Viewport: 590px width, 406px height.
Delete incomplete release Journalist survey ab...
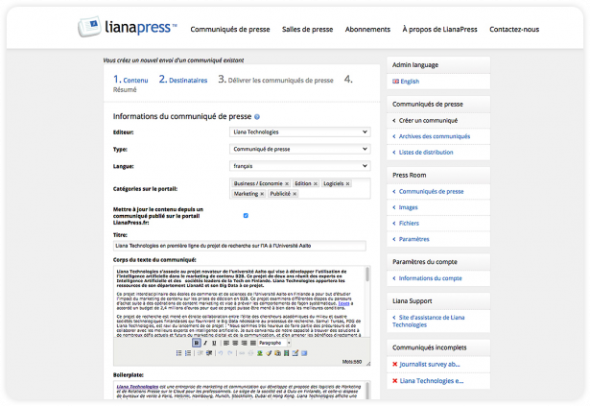pyautogui.click(x=394, y=364)
